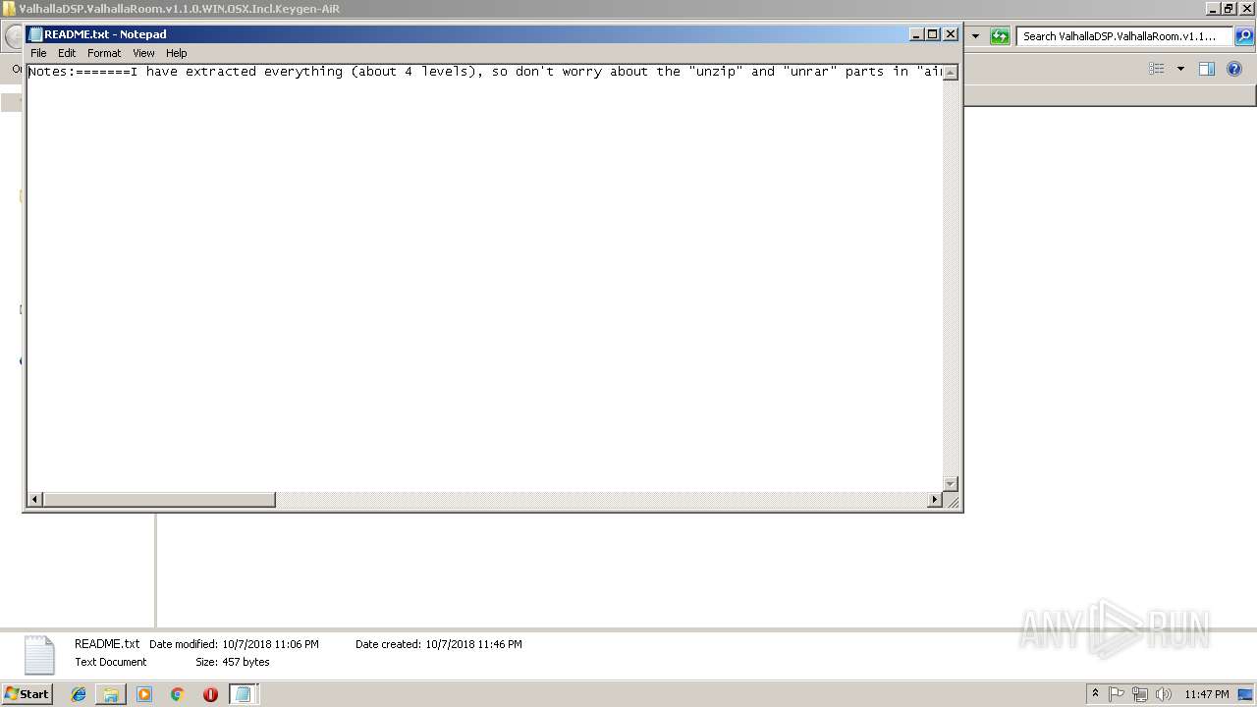The width and height of the screenshot is (1257, 707).
Task: Open address bar history dropdown in Explorer
Action: 975,36
